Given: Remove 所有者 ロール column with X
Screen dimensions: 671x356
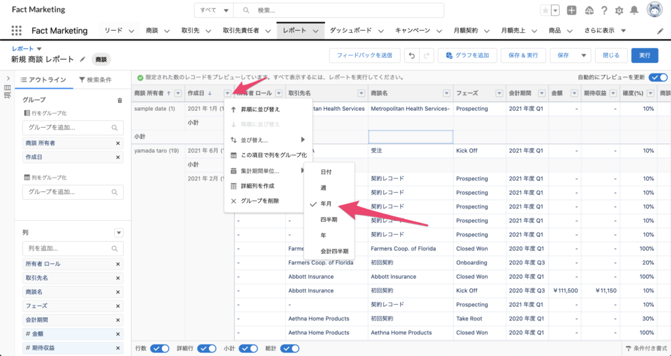Looking at the screenshot, I should [x=118, y=264].
